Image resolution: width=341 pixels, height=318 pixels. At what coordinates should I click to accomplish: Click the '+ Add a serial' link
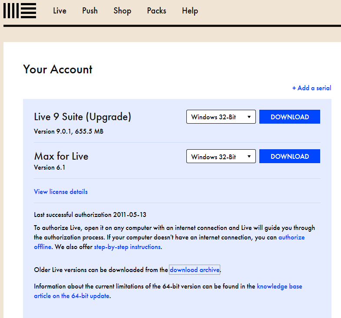tap(311, 88)
